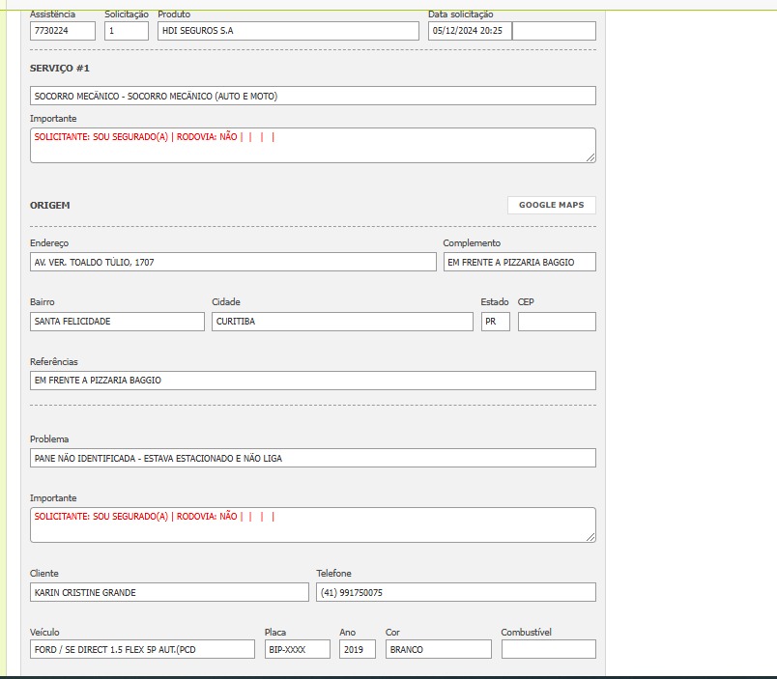Click the Problema label
Screen dimensions: 777x679
pos(49,439)
